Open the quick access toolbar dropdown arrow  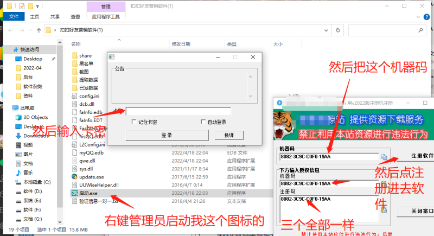coord(39,7)
